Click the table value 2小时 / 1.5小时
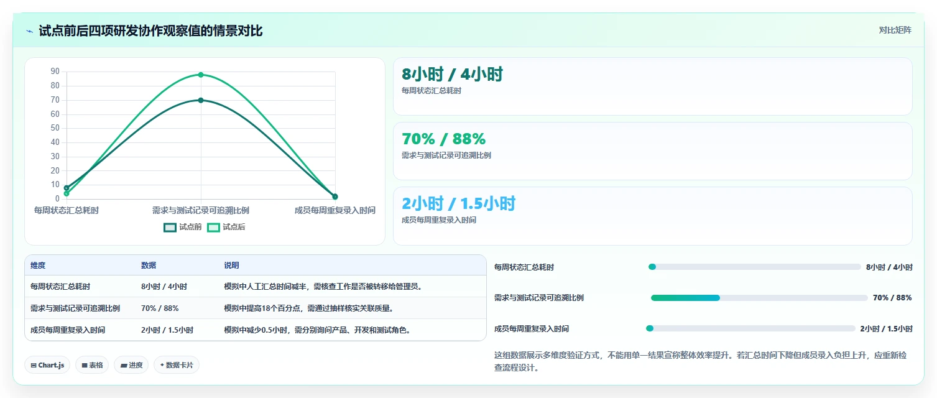937x398 pixels. (x=167, y=330)
